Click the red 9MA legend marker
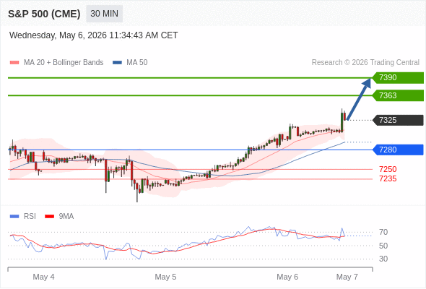The height and width of the screenshot is (289, 426). tap(49, 217)
